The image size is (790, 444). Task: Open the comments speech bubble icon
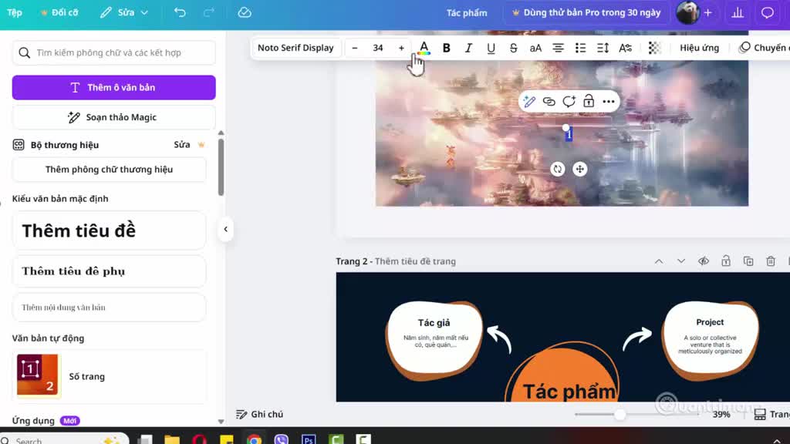tap(768, 12)
